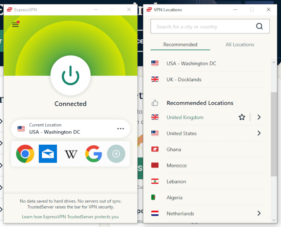Open the three-dot options for current location
The width and height of the screenshot is (281, 227).
(120, 129)
